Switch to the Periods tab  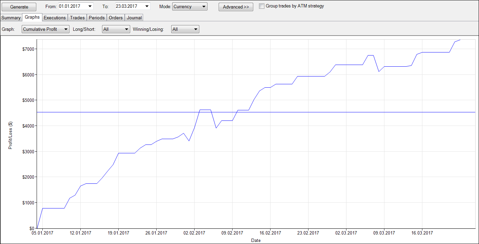97,18
